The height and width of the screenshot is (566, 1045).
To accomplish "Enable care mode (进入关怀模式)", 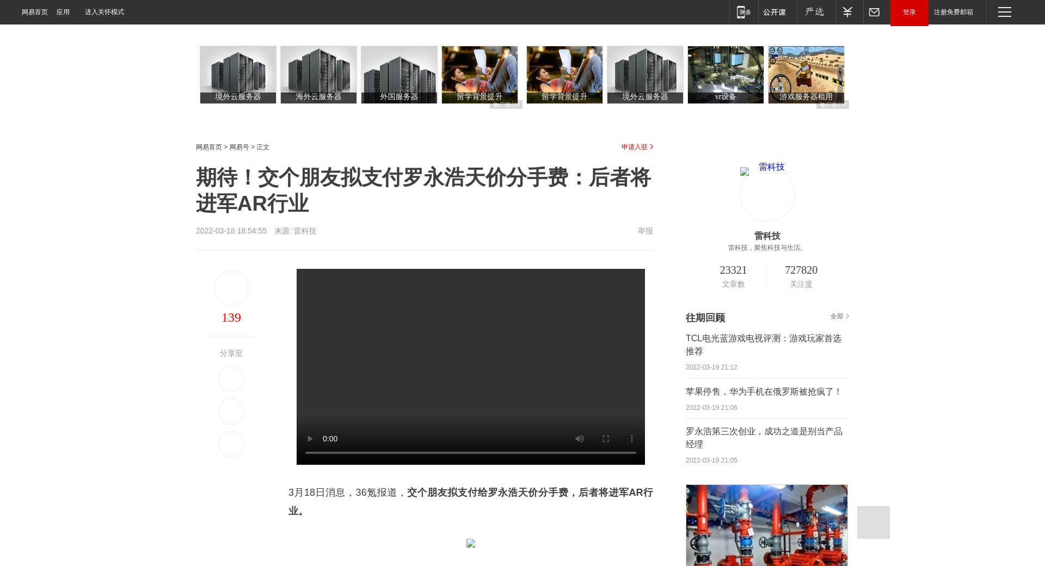I will 104,12.
